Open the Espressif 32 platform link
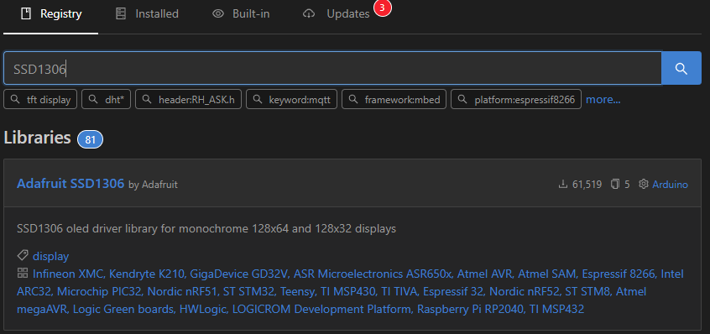The width and height of the screenshot is (710, 334). (453, 291)
